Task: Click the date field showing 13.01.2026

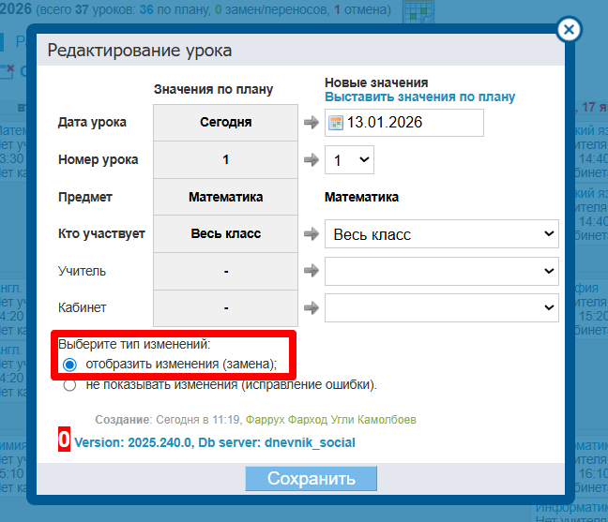Action: tap(413, 123)
